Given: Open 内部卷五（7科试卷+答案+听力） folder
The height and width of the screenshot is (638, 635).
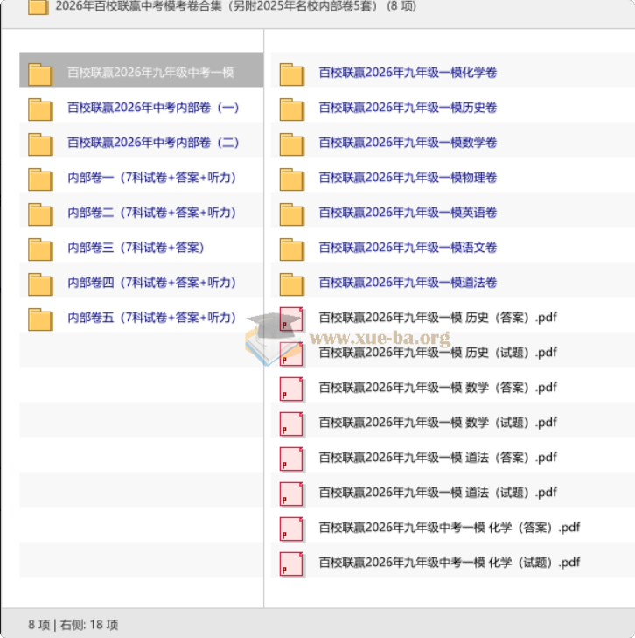Looking at the screenshot, I should (152, 318).
